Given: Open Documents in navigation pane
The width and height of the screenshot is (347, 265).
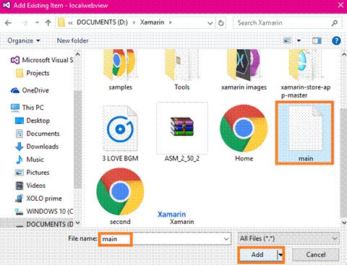Looking at the screenshot, I should [38, 134].
